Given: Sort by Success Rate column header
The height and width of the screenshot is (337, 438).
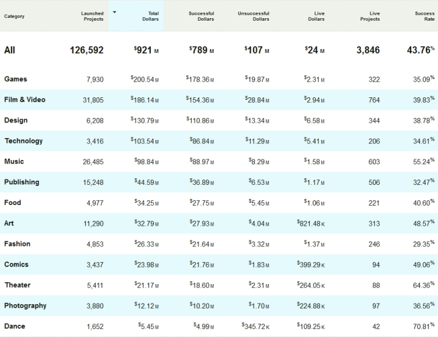Looking at the screenshot, I should point(425,16).
